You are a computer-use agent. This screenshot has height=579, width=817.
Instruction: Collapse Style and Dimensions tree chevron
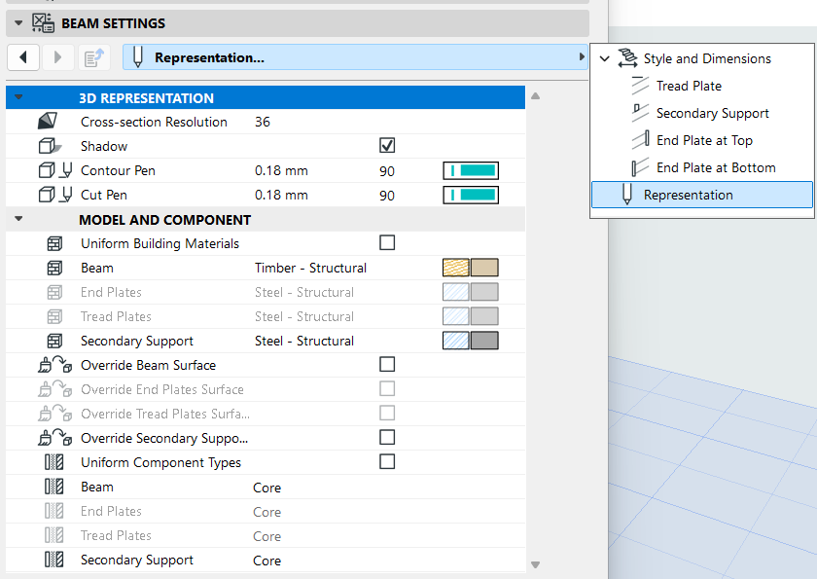coord(604,58)
